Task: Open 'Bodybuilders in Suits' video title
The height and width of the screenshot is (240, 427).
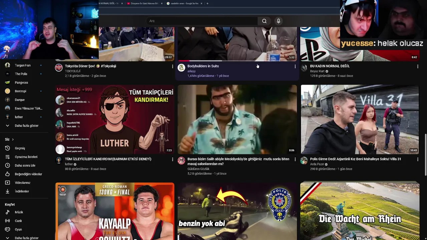Action: pyautogui.click(x=203, y=66)
